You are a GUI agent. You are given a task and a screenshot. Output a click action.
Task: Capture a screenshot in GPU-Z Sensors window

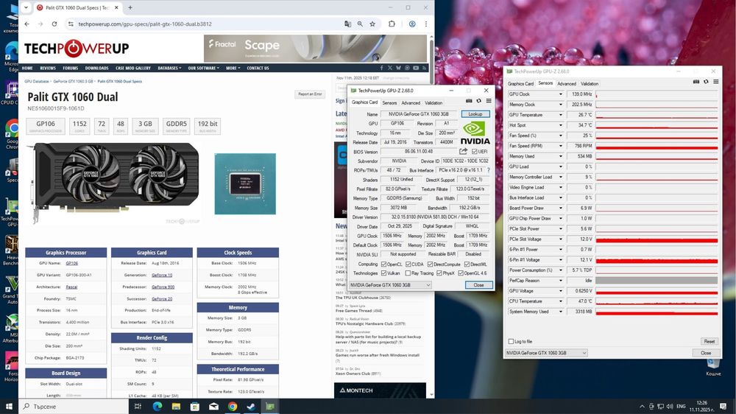point(696,82)
